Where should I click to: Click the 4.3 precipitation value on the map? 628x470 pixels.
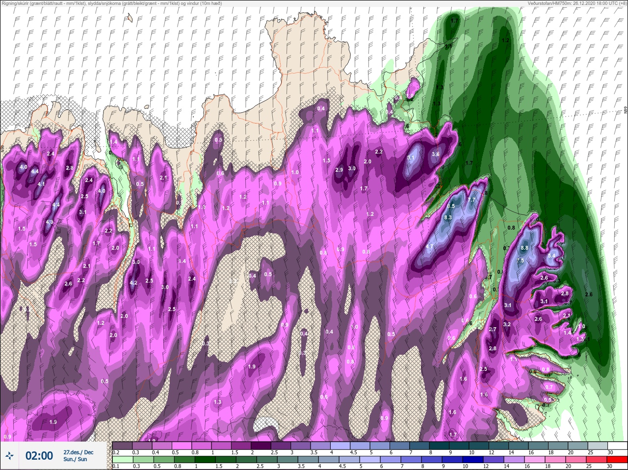click(x=49, y=222)
